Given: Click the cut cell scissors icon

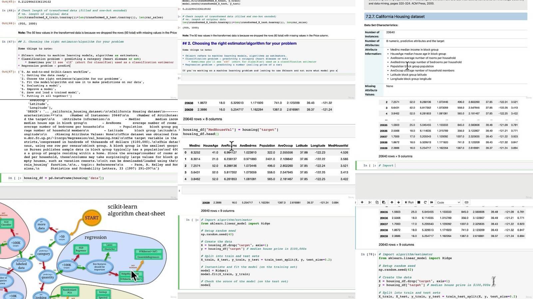Looking at the screenshot, I should (370, 202).
